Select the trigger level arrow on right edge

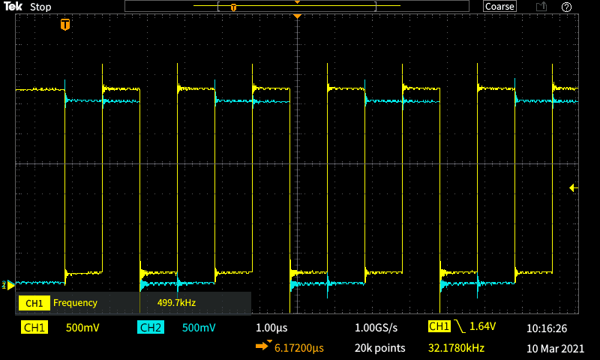(574, 187)
